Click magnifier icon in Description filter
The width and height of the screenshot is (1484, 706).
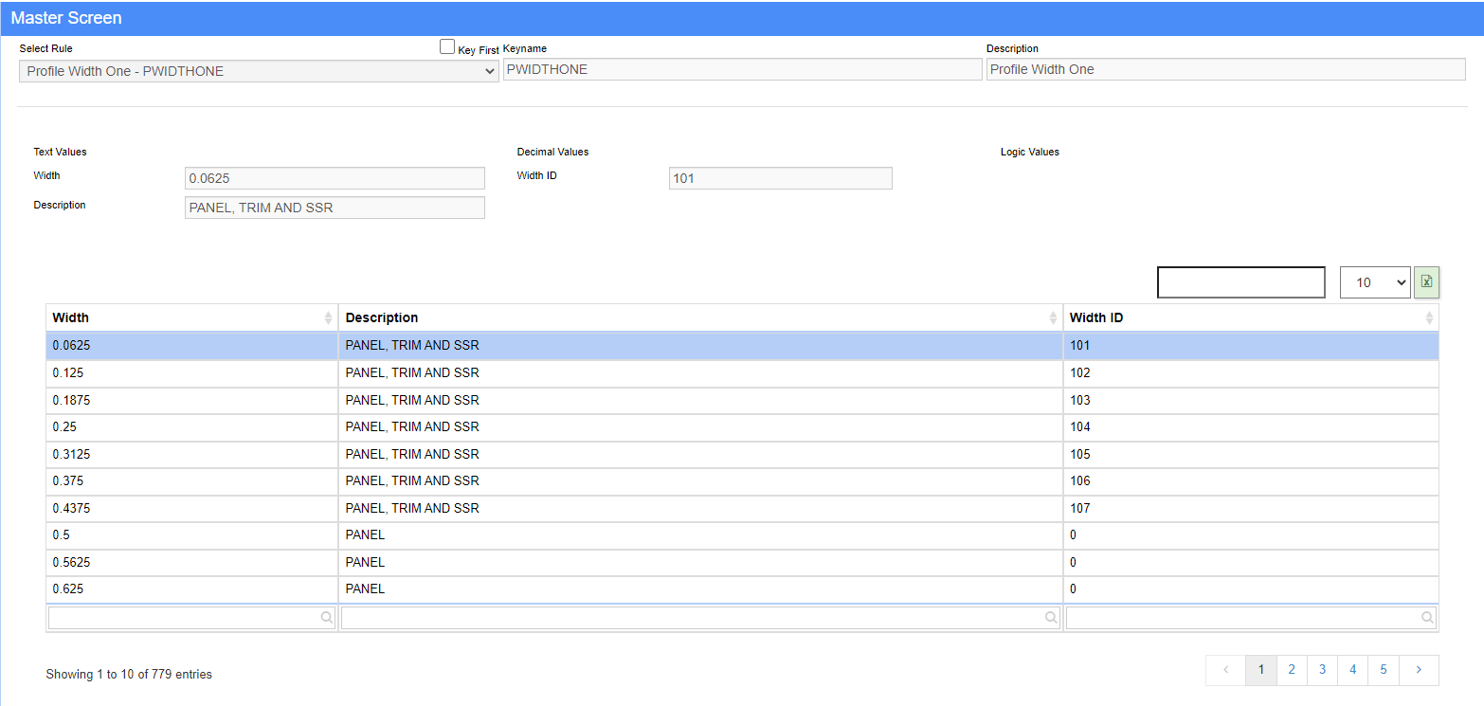(1050, 618)
